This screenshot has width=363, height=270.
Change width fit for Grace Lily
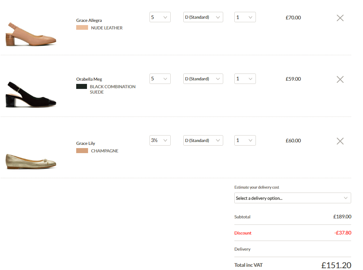click(x=203, y=141)
